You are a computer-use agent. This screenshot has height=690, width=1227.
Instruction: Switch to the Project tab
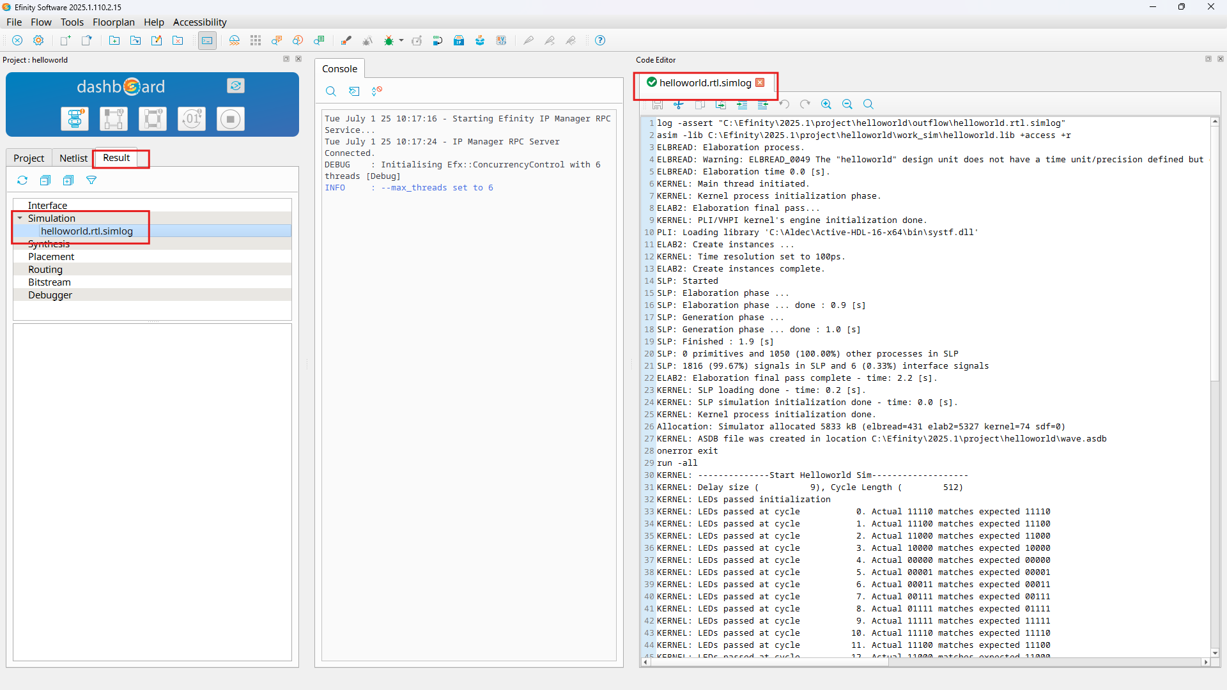click(x=29, y=158)
